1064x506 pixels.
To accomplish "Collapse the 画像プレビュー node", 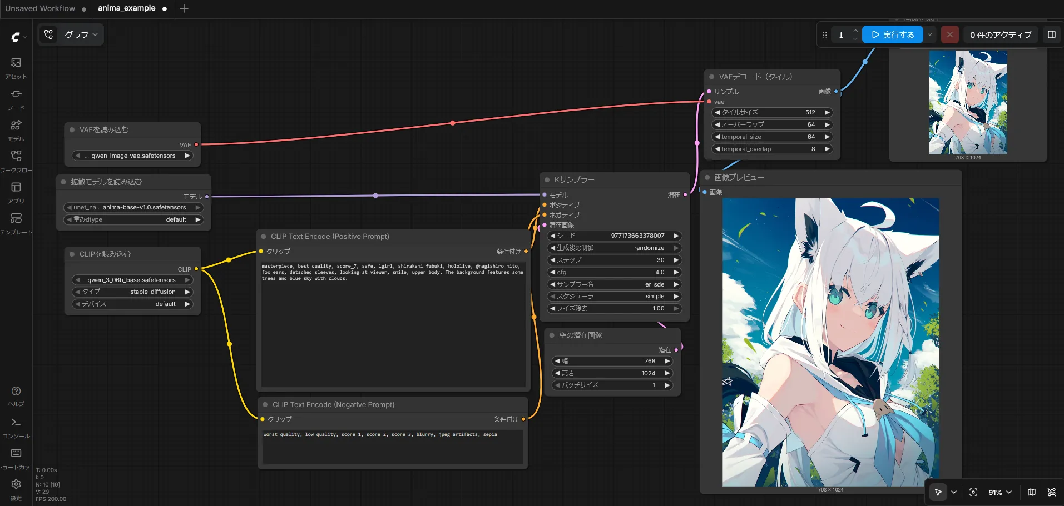I will coord(707,178).
